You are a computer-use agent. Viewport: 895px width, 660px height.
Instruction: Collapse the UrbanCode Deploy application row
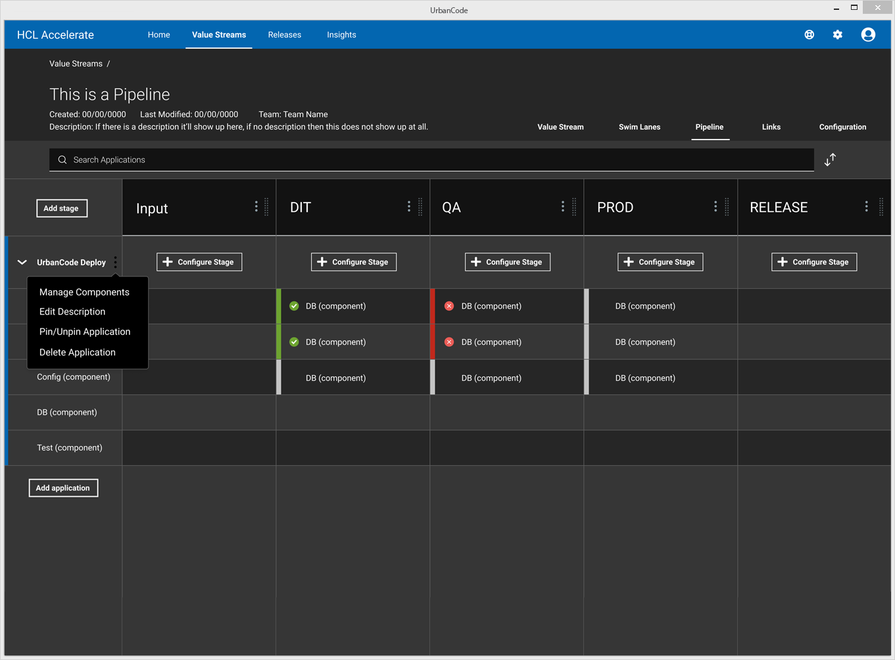(22, 262)
